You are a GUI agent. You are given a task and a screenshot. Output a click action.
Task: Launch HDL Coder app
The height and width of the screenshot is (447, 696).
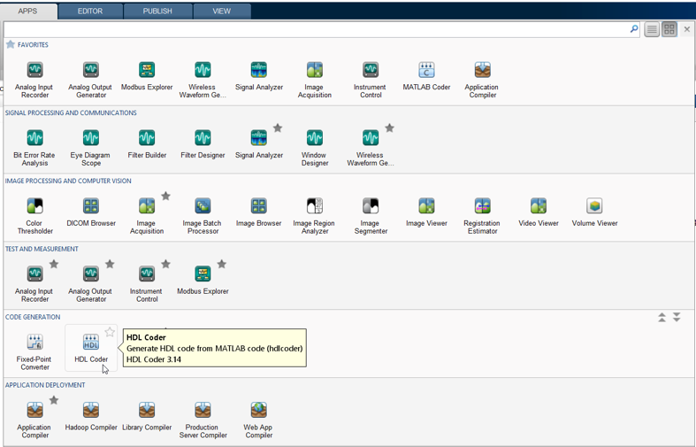(x=90, y=349)
